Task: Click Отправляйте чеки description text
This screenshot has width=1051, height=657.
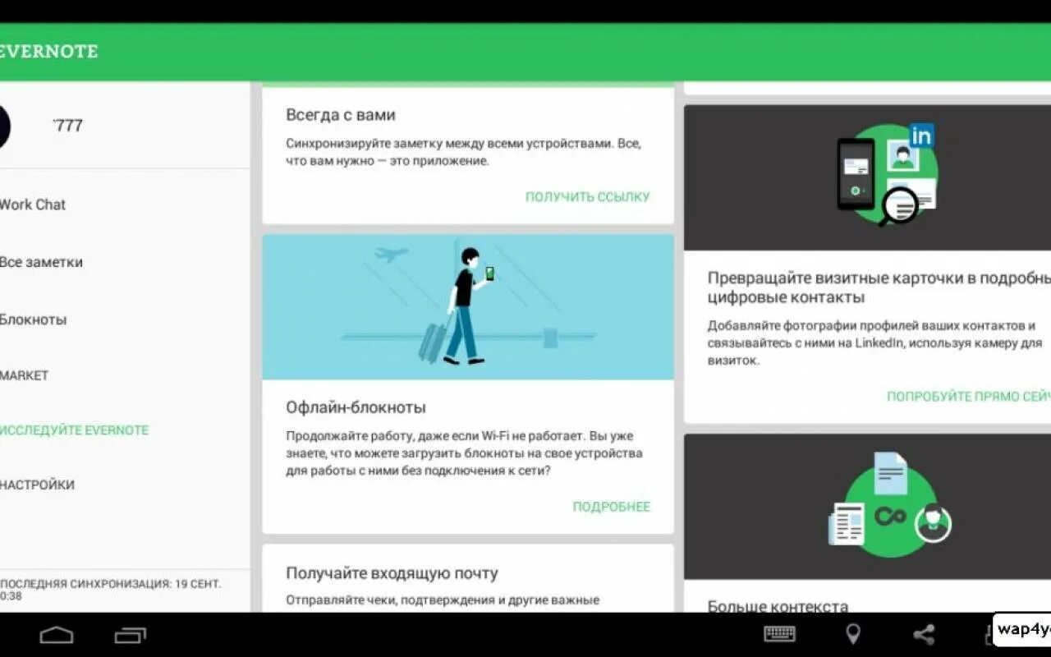Action: click(443, 600)
